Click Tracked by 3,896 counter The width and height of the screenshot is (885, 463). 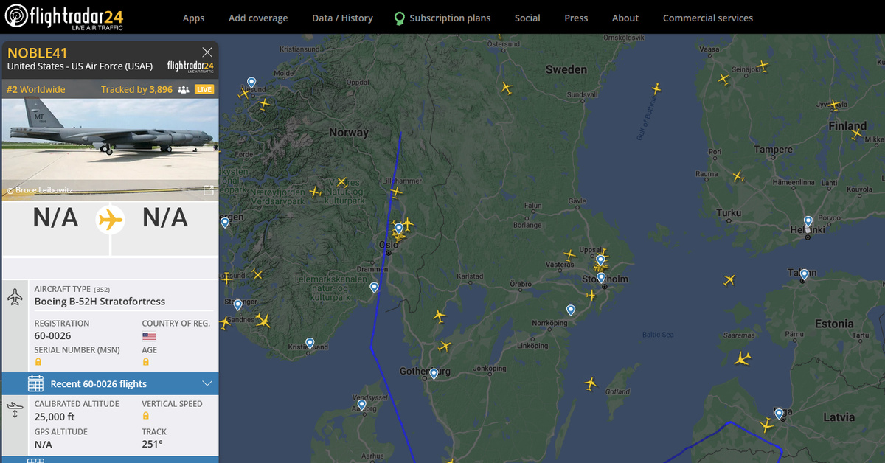[136, 89]
